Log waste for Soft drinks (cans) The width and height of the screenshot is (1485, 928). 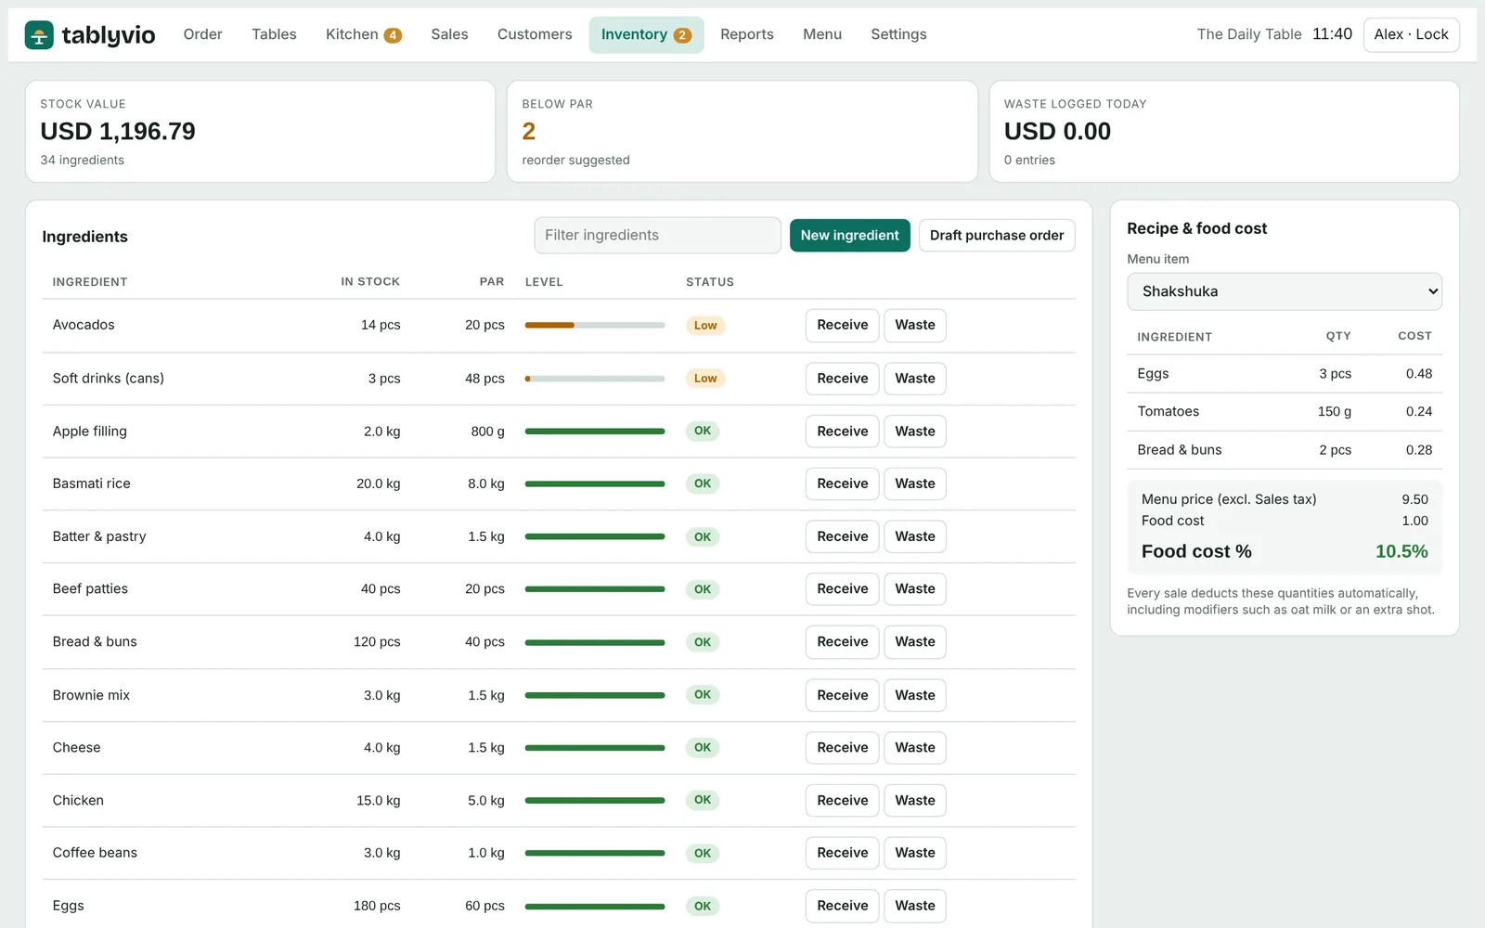pos(914,379)
